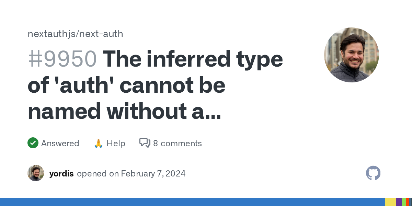Select the Help category label
The width and height of the screenshot is (412, 206).
tap(116, 143)
